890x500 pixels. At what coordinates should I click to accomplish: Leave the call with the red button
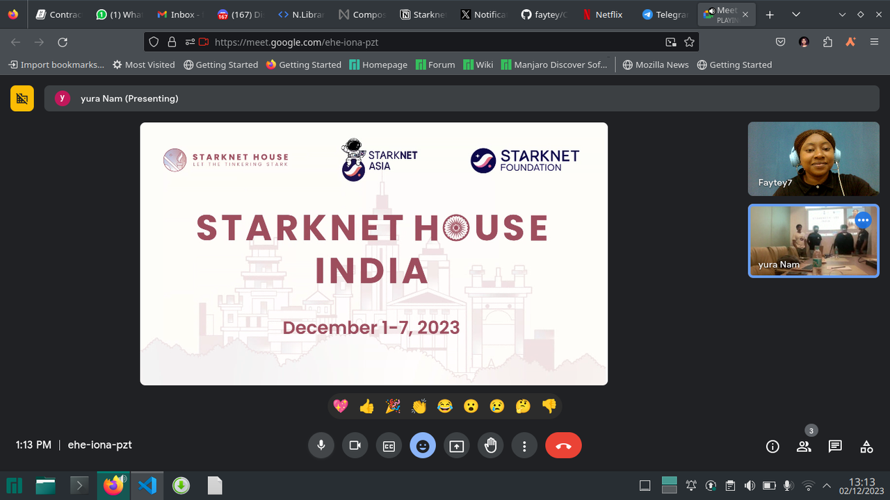[563, 445]
